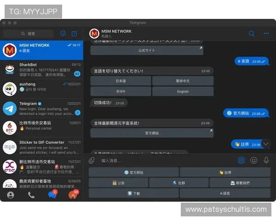Click the Telegram paper-plane avatar

(x=10, y=108)
